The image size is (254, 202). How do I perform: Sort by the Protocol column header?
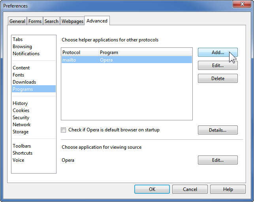pyautogui.click(x=80, y=52)
